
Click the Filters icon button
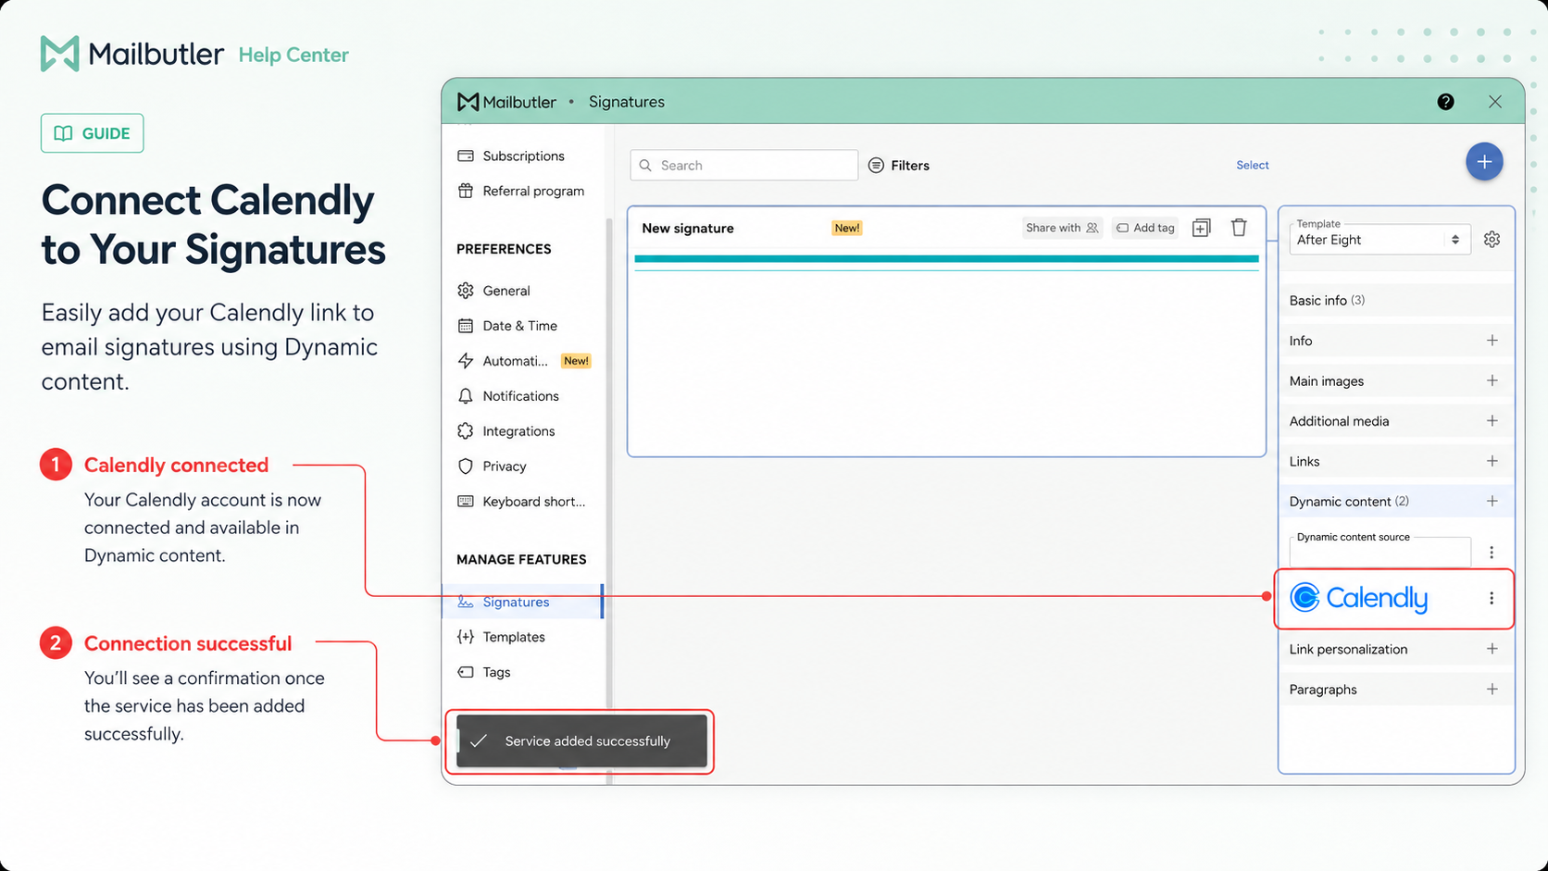pos(899,165)
